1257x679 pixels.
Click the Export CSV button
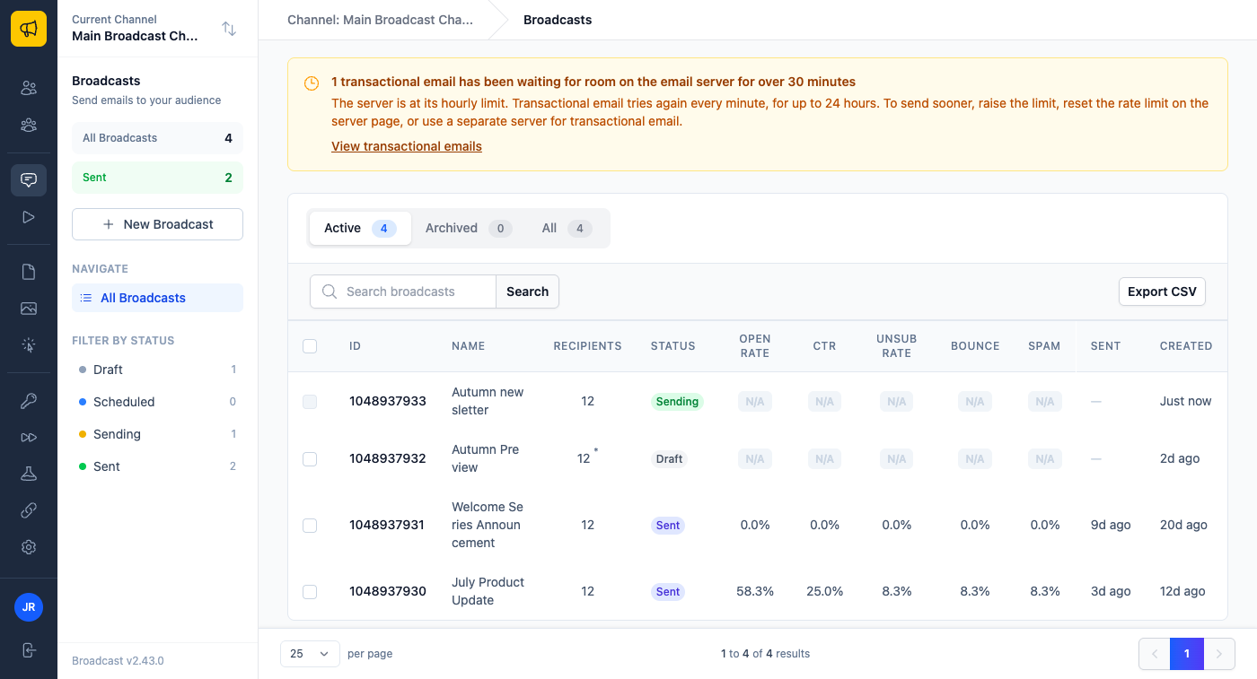(x=1162, y=292)
